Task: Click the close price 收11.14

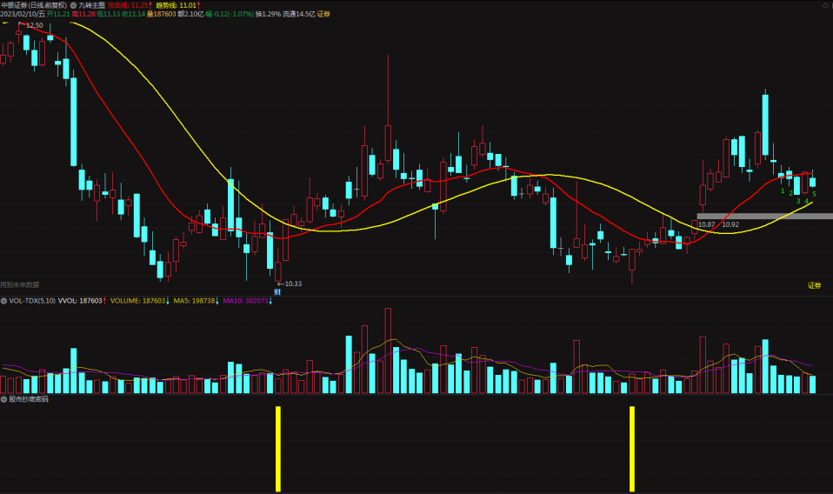Action: (x=133, y=14)
